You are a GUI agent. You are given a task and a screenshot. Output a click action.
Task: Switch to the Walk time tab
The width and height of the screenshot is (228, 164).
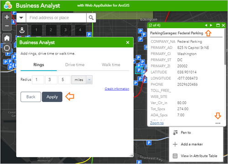(x=111, y=65)
